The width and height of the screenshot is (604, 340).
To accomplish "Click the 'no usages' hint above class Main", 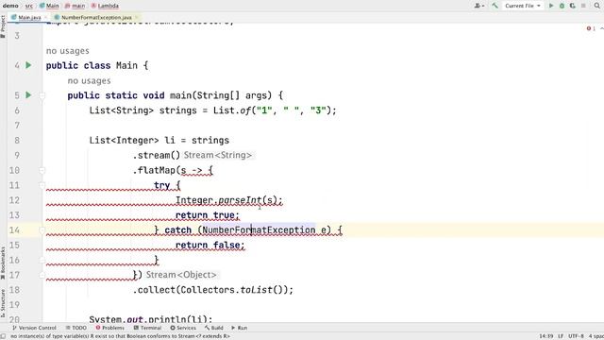I will click(67, 51).
